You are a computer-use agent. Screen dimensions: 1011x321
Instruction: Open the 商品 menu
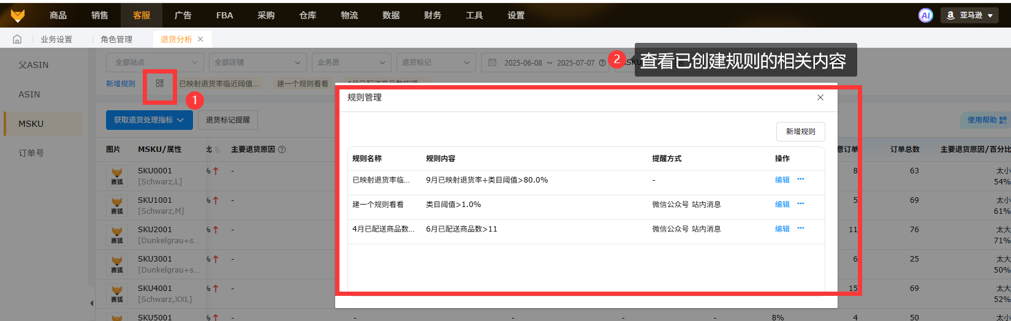[58, 15]
